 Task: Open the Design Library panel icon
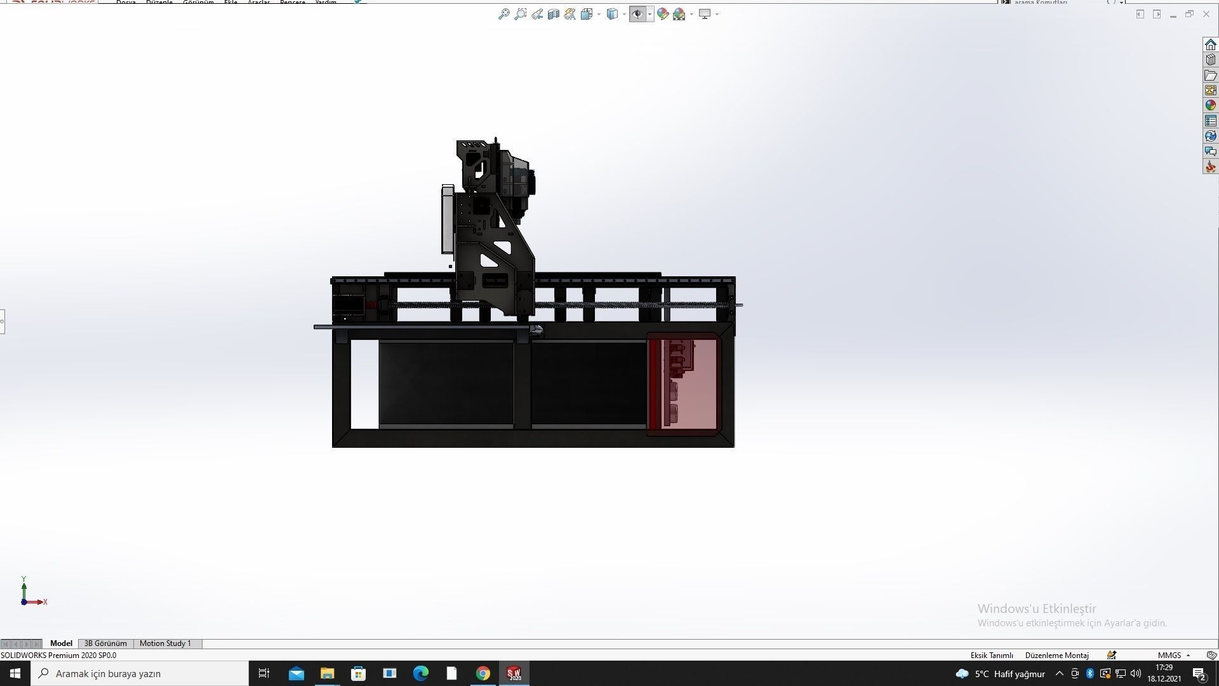(1211, 60)
